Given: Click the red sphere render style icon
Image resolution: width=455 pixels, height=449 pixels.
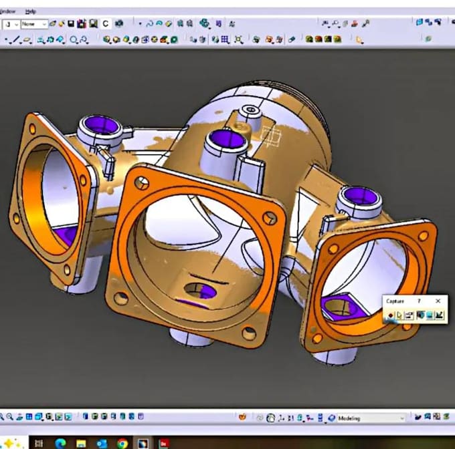Looking at the screenshot, I should point(318,39).
